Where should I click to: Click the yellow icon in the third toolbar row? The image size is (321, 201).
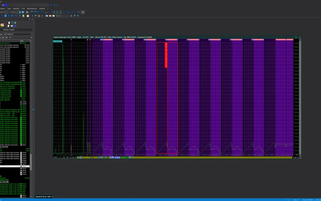23,16
